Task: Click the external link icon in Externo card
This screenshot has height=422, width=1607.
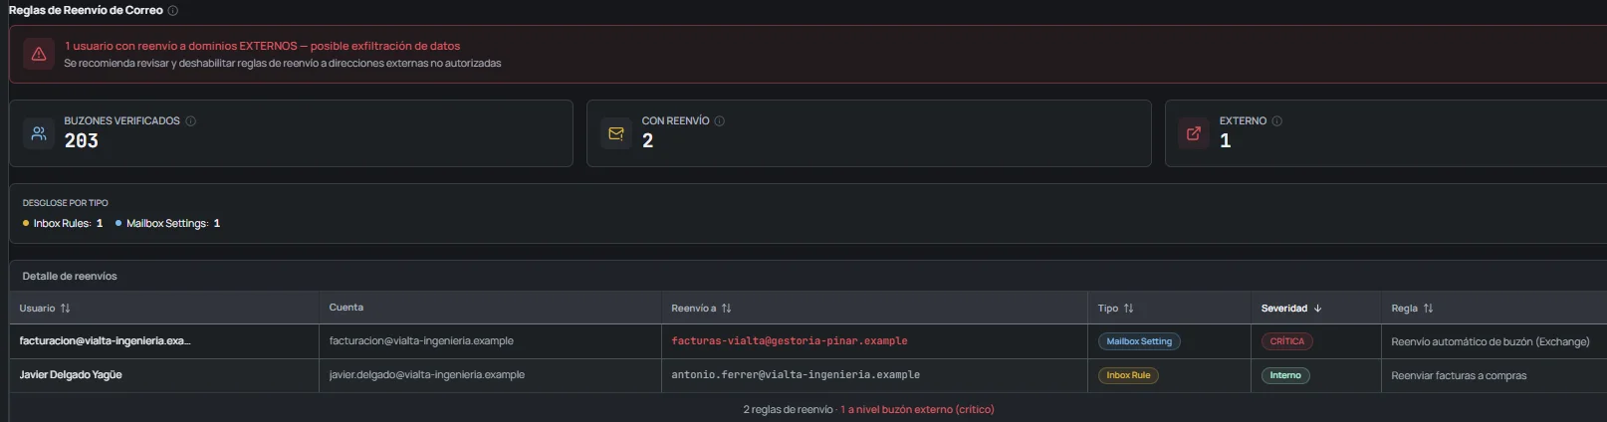Action: 1194,133
